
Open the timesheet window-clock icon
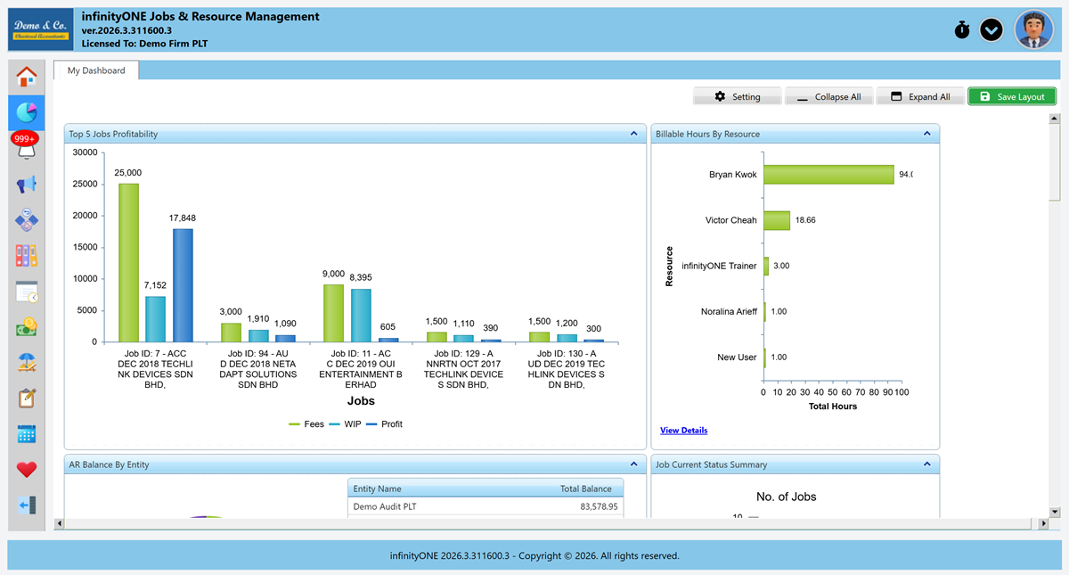pyautogui.click(x=27, y=292)
